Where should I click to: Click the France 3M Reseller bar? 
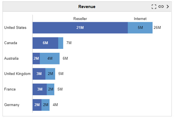40,89
